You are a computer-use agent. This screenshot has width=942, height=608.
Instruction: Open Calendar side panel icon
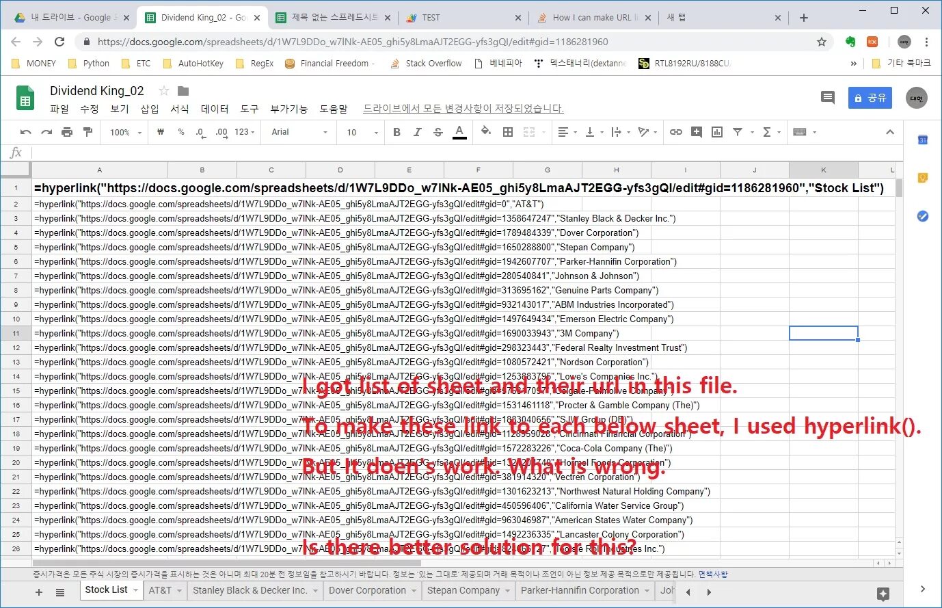pos(922,140)
